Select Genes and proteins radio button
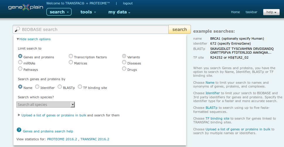Screen dimensions: 284x147 pyautogui.click(x=20, y=56)
